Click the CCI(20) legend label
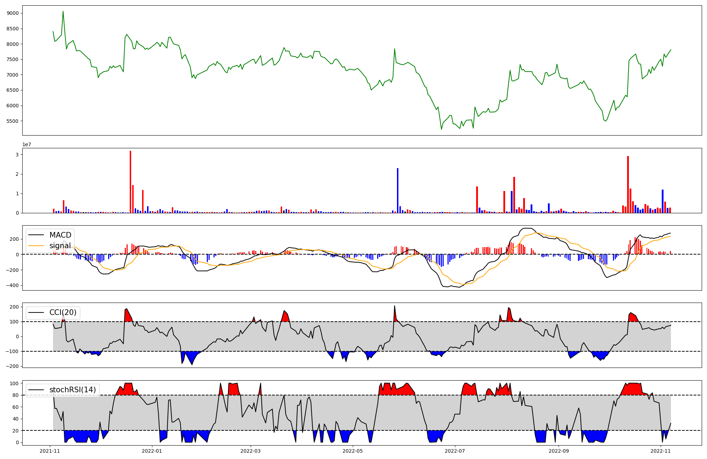Image resolution: width=707 pixels, height=459 pixels. 63,312
